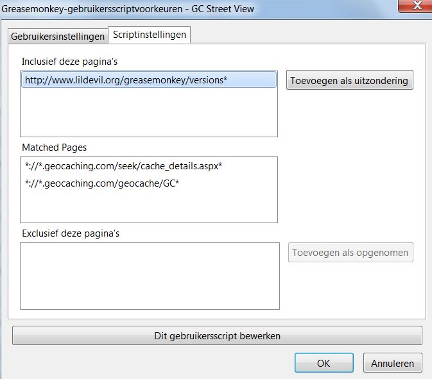
Task: Confirm the dialog with OK
Action: 324,363
